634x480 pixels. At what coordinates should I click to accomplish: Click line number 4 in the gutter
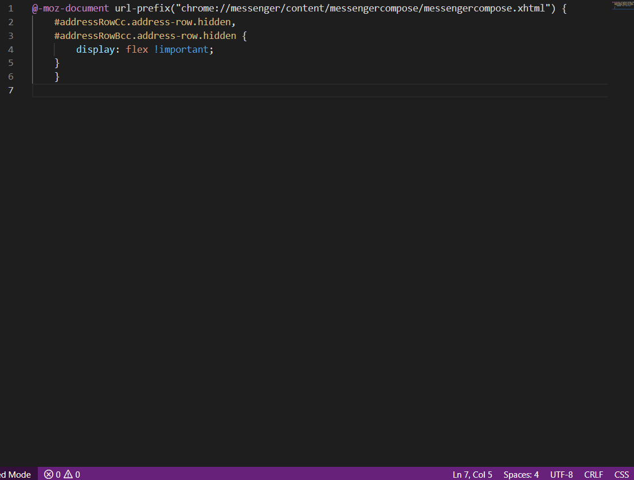(x=11, y=49)
